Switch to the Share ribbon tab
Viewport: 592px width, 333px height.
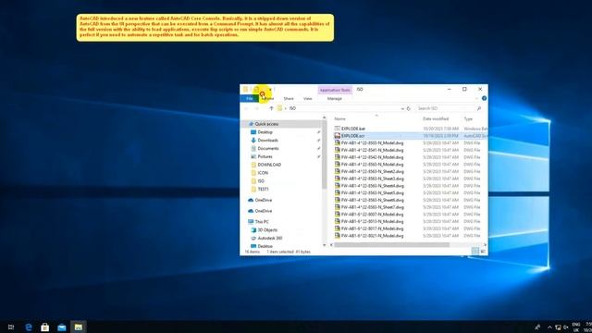coord(289,99)
